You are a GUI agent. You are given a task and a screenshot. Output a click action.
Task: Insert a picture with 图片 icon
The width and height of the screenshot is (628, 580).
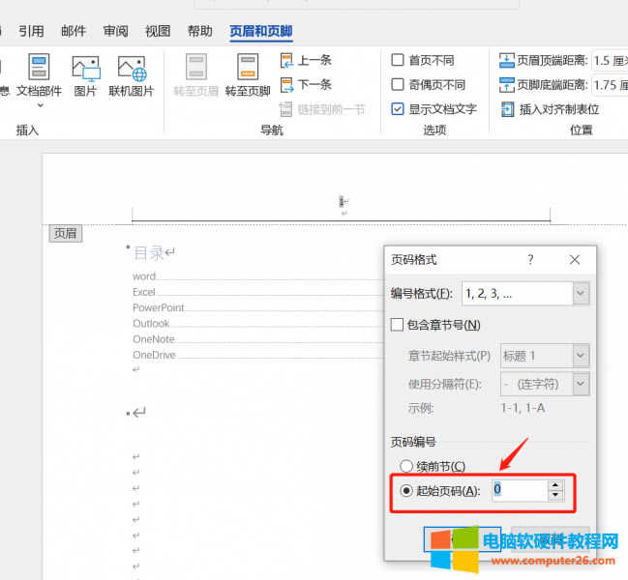pos(85,69)
